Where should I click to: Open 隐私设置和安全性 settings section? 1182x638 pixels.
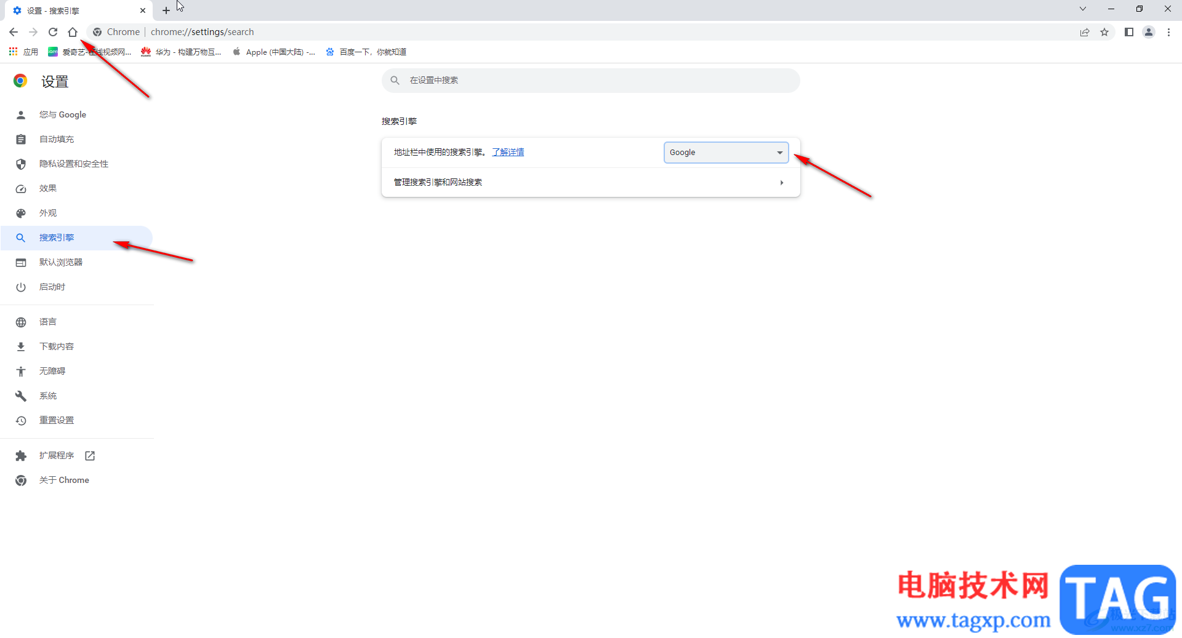pyautogui.click(x=76, y=164)
